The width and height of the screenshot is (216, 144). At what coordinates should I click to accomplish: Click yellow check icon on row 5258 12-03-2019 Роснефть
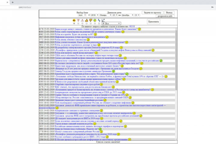pyautogui.click(x=153, y=50)
